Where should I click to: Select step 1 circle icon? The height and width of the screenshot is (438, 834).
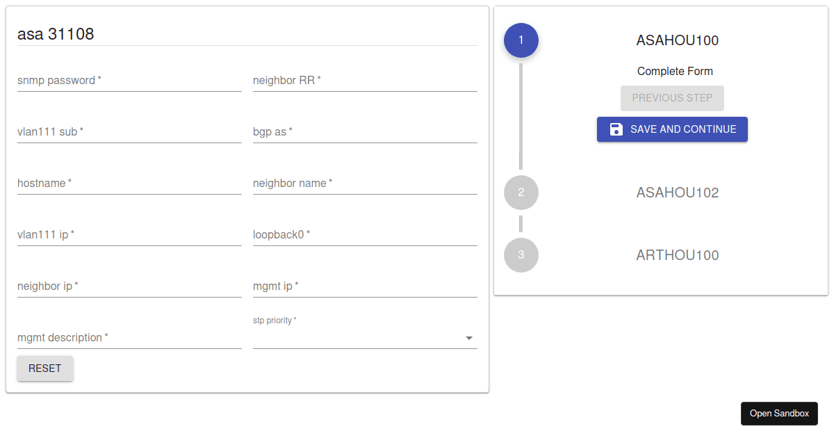click(x=521, y=40)
